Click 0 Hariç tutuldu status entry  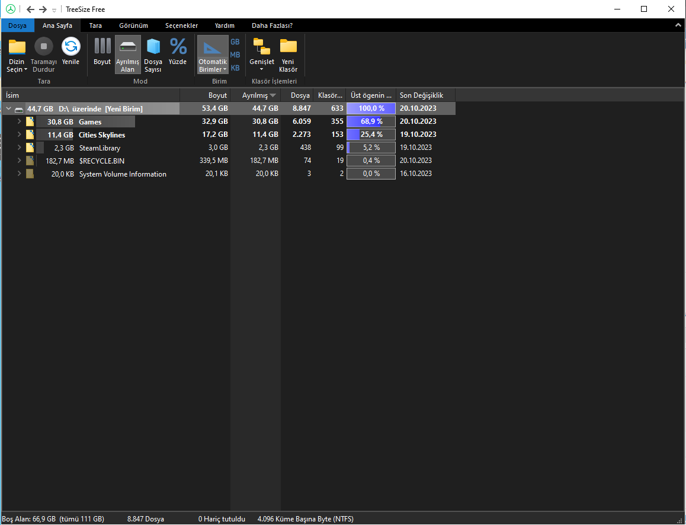pos(222,519)
